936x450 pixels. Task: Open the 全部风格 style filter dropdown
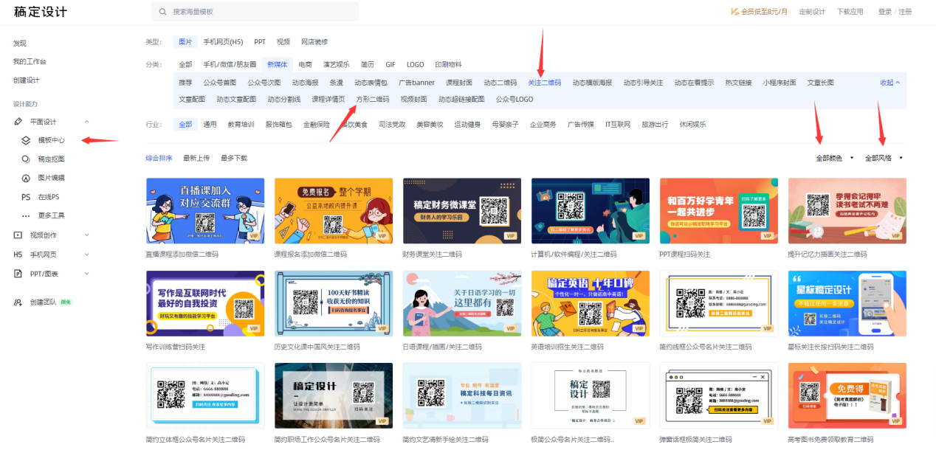click(x=884, y=158)
